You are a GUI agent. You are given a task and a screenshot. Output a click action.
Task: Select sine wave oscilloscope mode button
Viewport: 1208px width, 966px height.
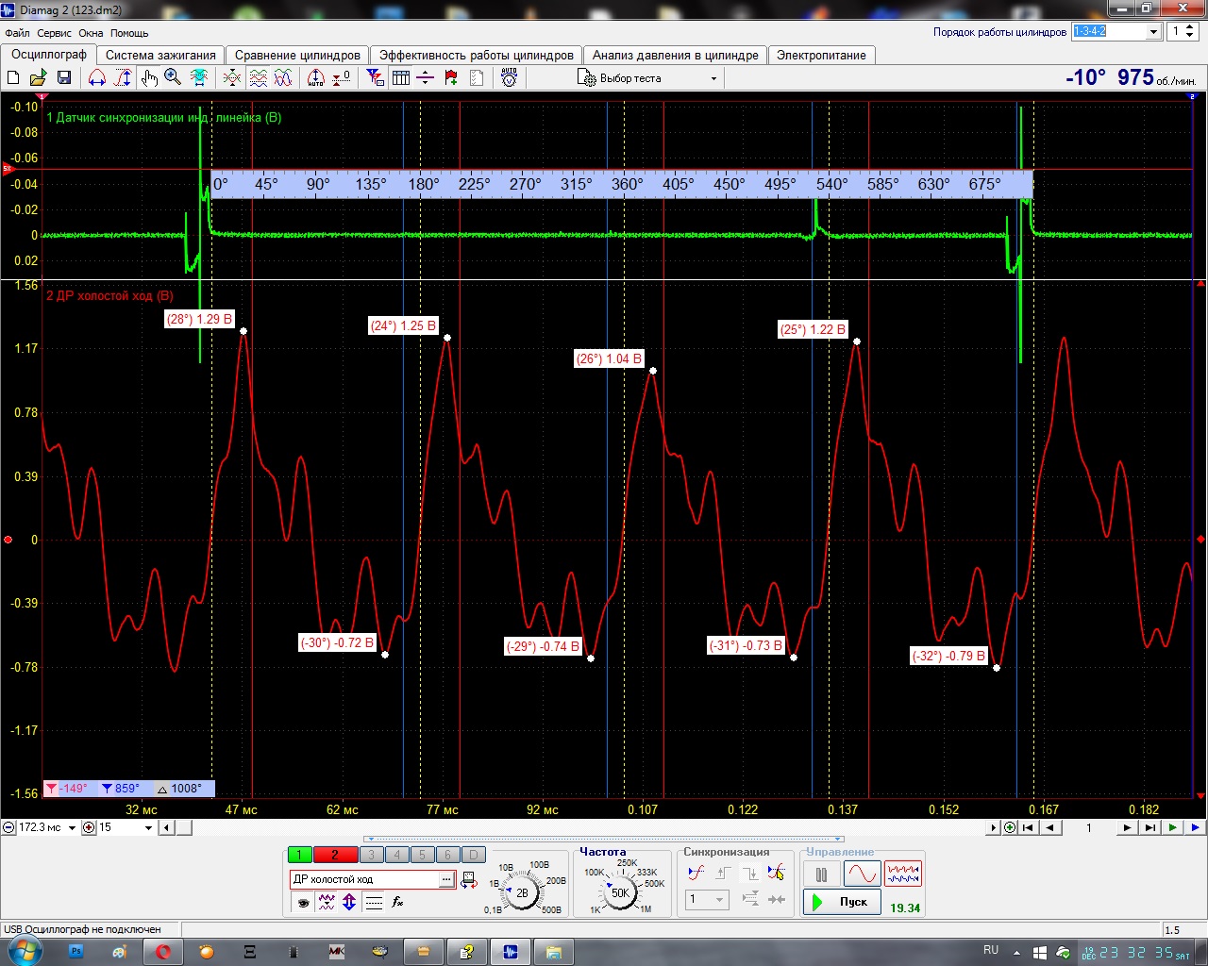tap(862, 874)
